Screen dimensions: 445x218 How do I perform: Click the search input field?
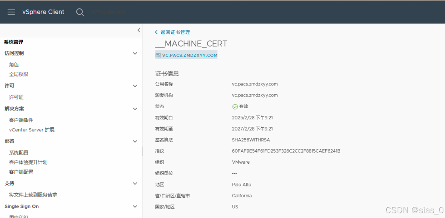pos(106,12)
